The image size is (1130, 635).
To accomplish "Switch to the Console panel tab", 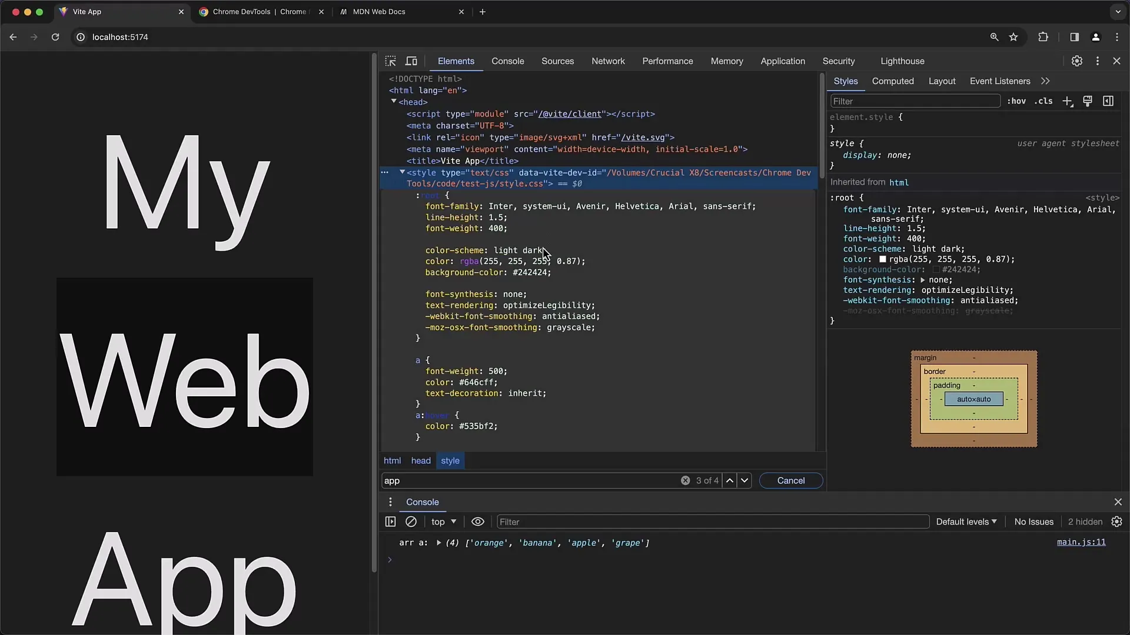I will (507, 61).
